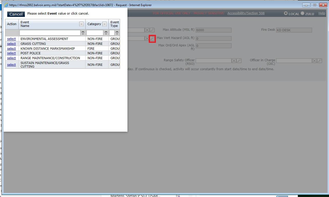Screen dimensions: 329x197
Task: Open the Range Safety Officer lookup magnifier
Action: click(239, 61)
